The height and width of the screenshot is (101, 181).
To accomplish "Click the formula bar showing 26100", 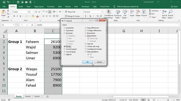I will pos(107,25).
